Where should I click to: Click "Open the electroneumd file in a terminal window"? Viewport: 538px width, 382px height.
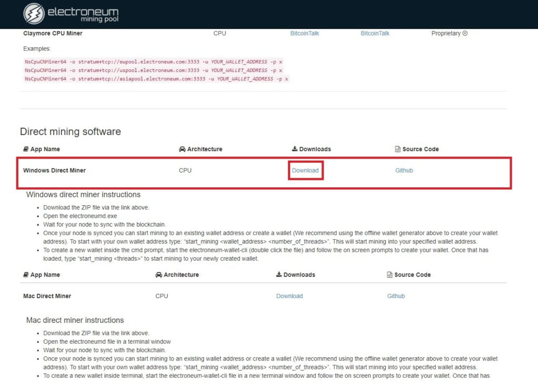coord(107,342)
